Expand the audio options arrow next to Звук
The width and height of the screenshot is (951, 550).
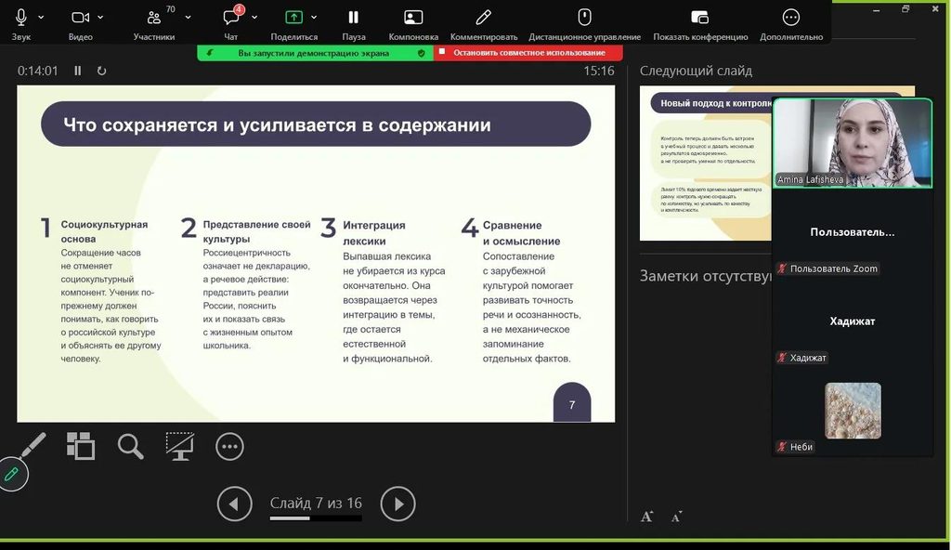point(41,18)
